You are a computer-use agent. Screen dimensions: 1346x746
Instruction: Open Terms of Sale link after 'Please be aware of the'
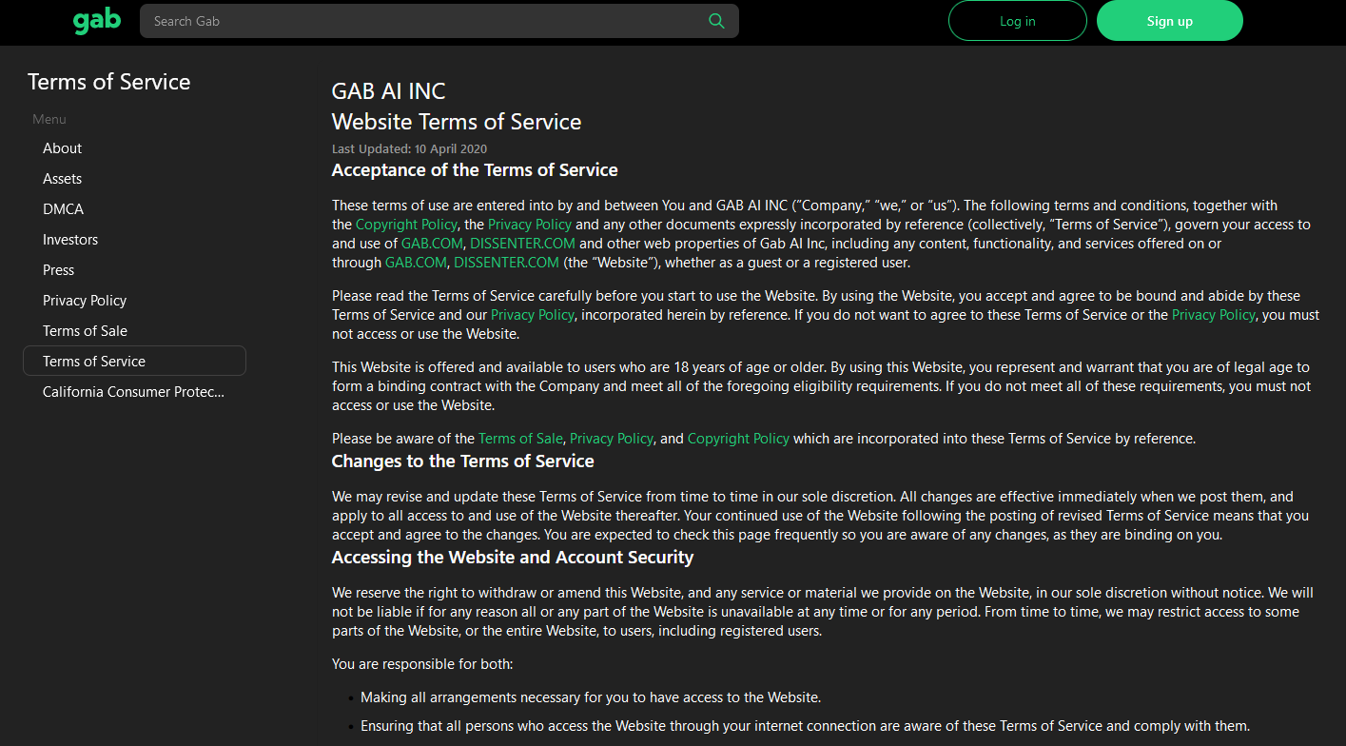point(520,439)
